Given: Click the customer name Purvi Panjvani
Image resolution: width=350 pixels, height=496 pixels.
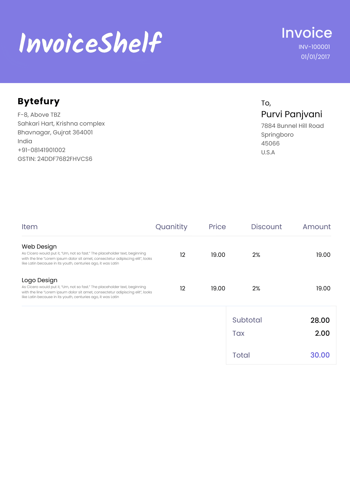Looking at the screenshot, I should [x=291, y=114].
